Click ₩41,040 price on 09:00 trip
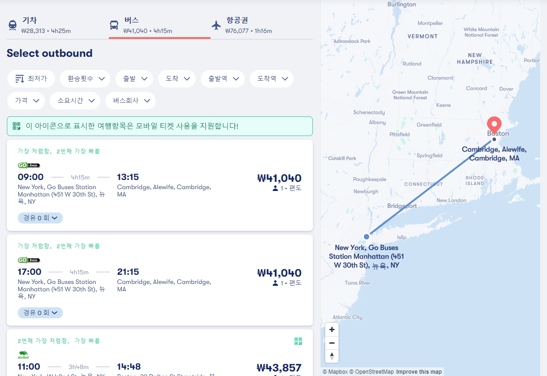547x376 pixels. (279, 178)
